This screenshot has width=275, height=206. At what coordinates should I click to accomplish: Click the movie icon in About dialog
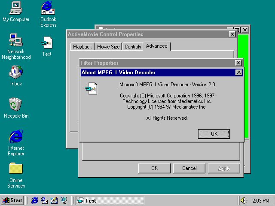pos(91,88)
